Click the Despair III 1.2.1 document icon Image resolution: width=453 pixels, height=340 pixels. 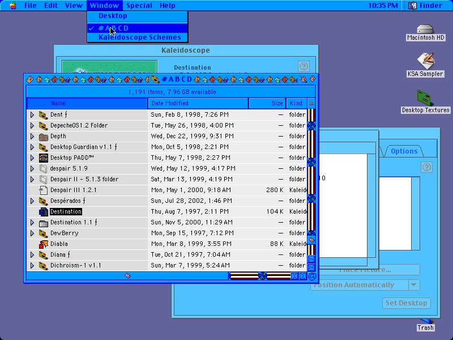[x=44, y=190]
